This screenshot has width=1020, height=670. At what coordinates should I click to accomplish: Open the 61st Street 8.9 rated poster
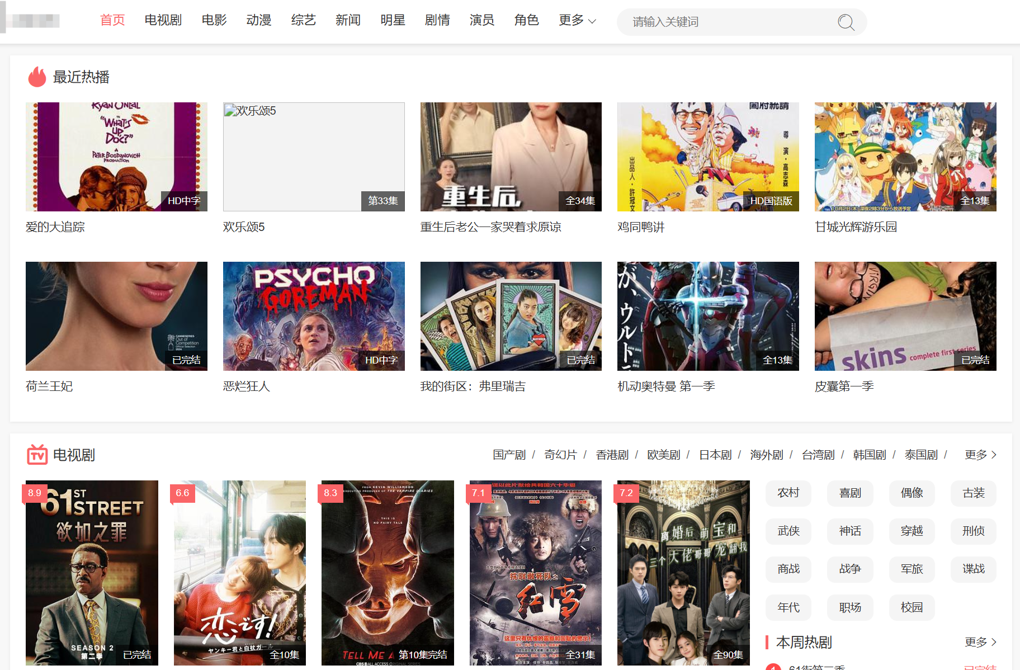pos(92,573)
